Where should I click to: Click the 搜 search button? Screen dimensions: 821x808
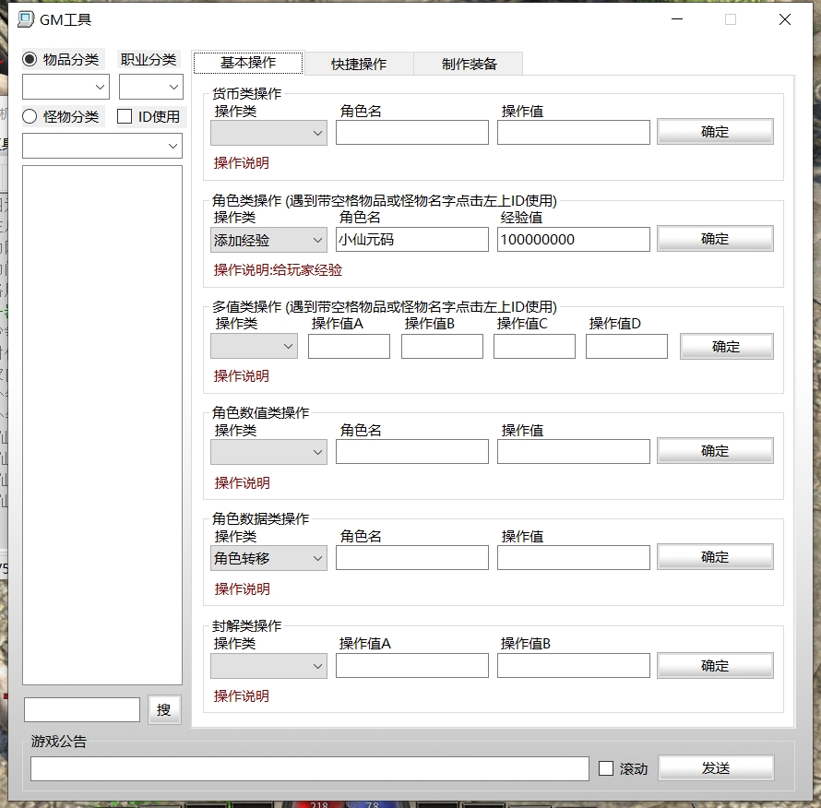[x=164, y=709]
